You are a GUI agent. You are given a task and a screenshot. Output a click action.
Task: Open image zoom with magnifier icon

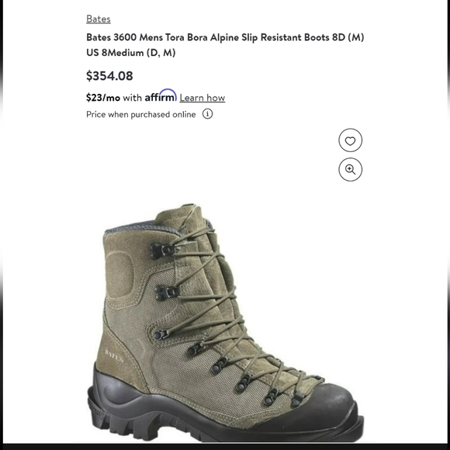[x=350, y=170]
